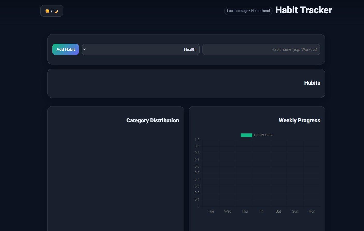Click the Mon label on the chart axis
Viewport: 364px width, 231px height.
click(312, 211)
